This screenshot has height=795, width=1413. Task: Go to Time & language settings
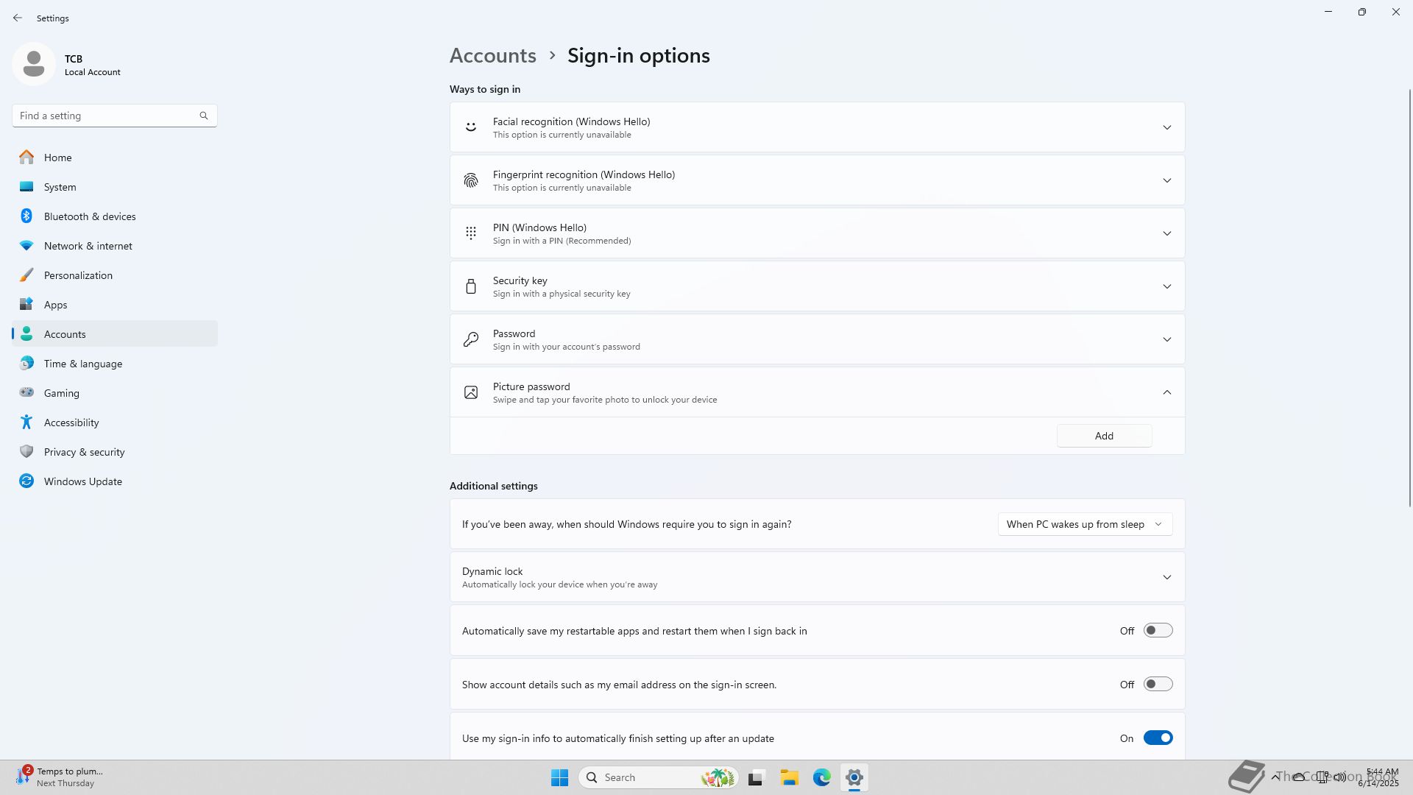click(82, 364)
